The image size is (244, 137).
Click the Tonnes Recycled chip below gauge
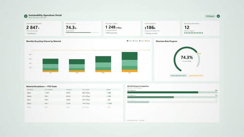point(178,76)
